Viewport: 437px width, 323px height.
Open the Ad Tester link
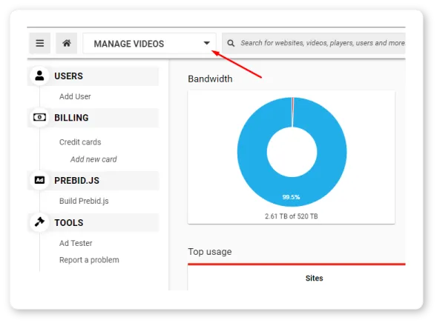pos(76,243)
